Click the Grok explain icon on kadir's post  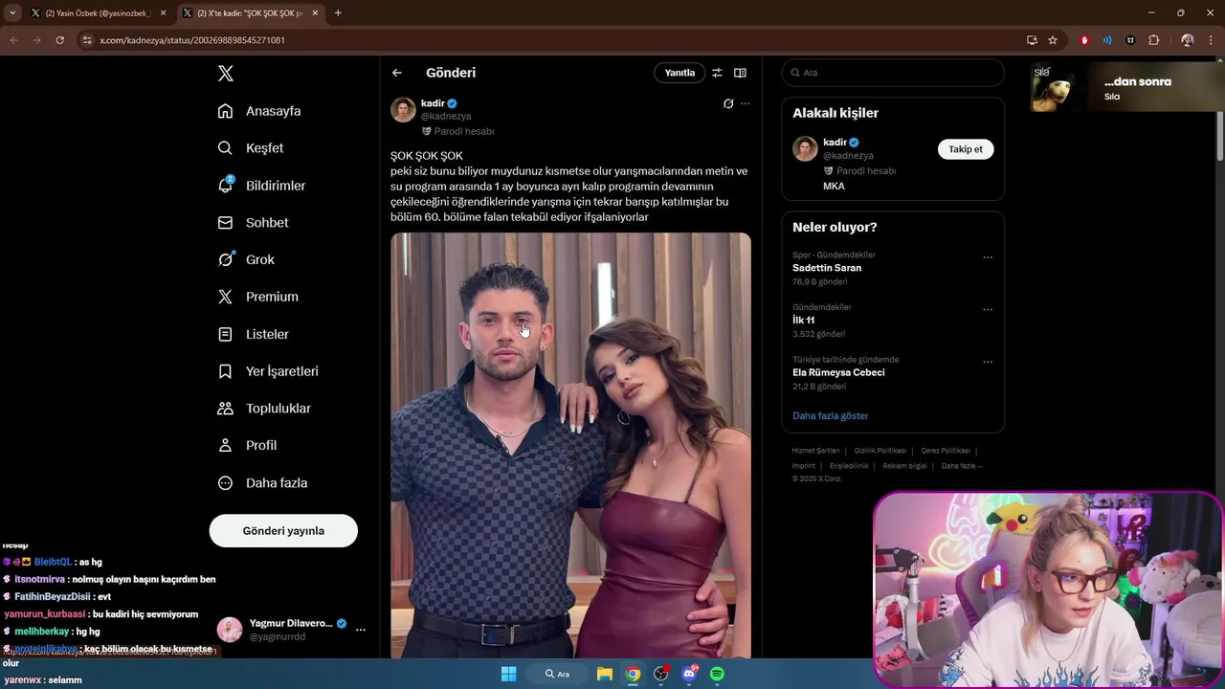pos(728,103)
